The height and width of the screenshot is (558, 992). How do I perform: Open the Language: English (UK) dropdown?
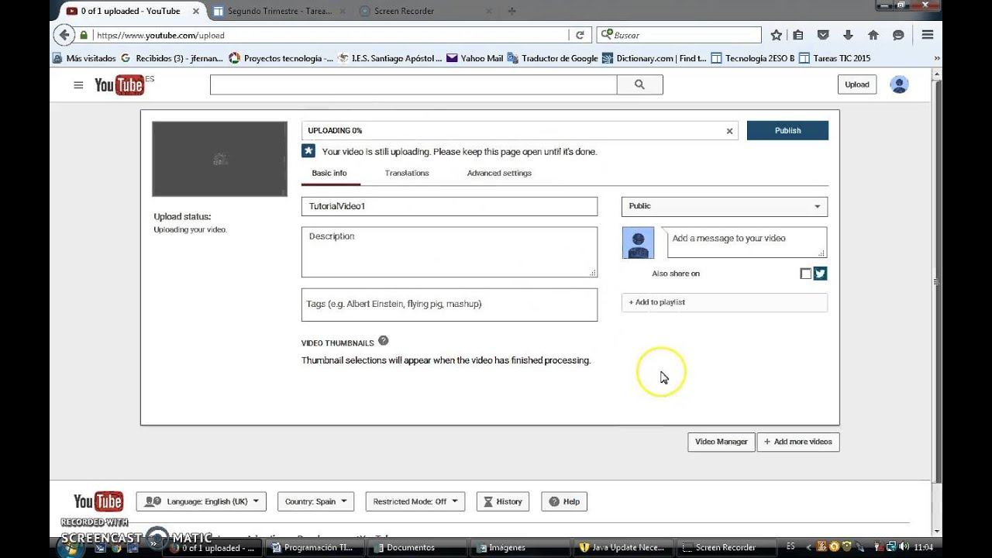201,501
